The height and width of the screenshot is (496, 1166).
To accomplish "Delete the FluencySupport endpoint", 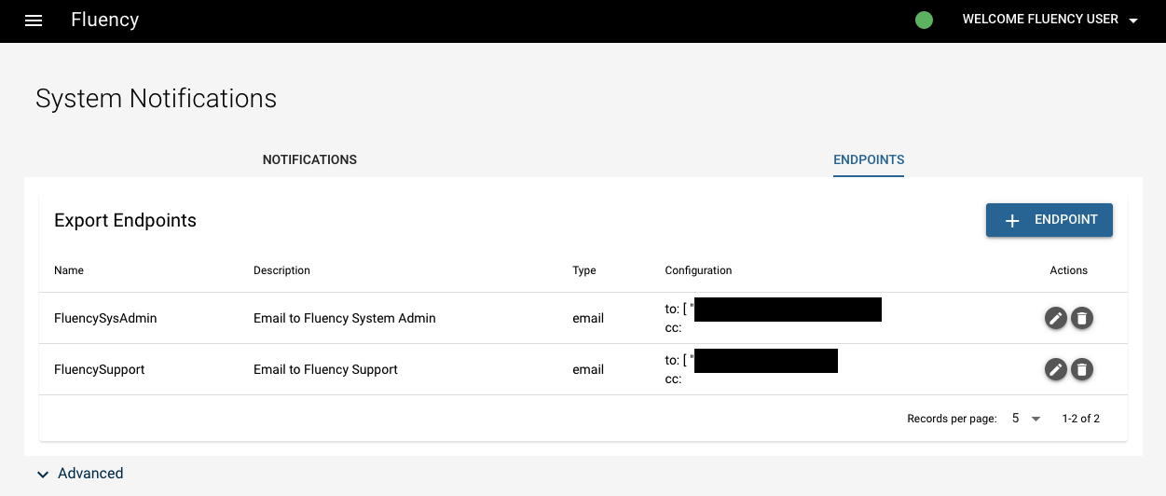I will coord(1081,370).
